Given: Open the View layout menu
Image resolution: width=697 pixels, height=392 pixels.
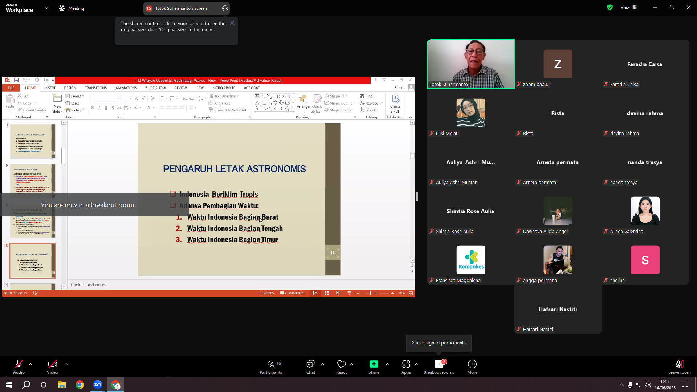Looking at the screenshot, I should point(629,7).
